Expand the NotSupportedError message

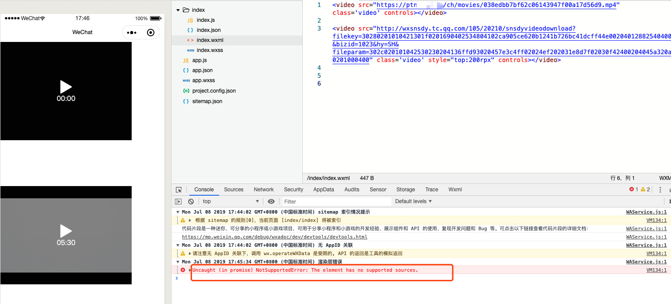(190, 270)
